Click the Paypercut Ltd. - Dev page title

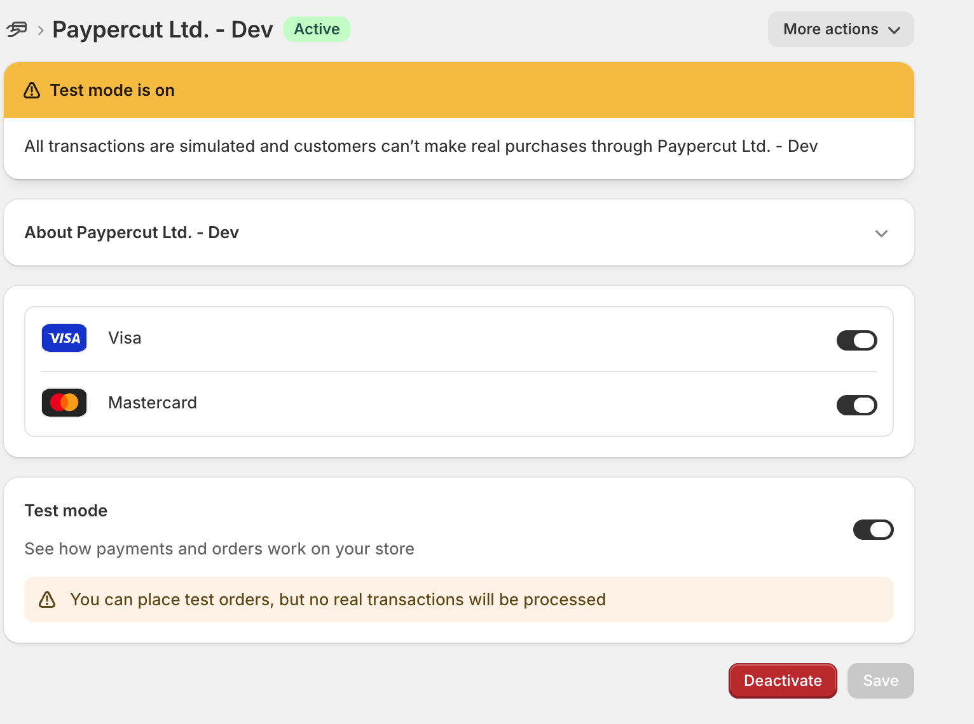pyautogui.click(x=163, y=29)
